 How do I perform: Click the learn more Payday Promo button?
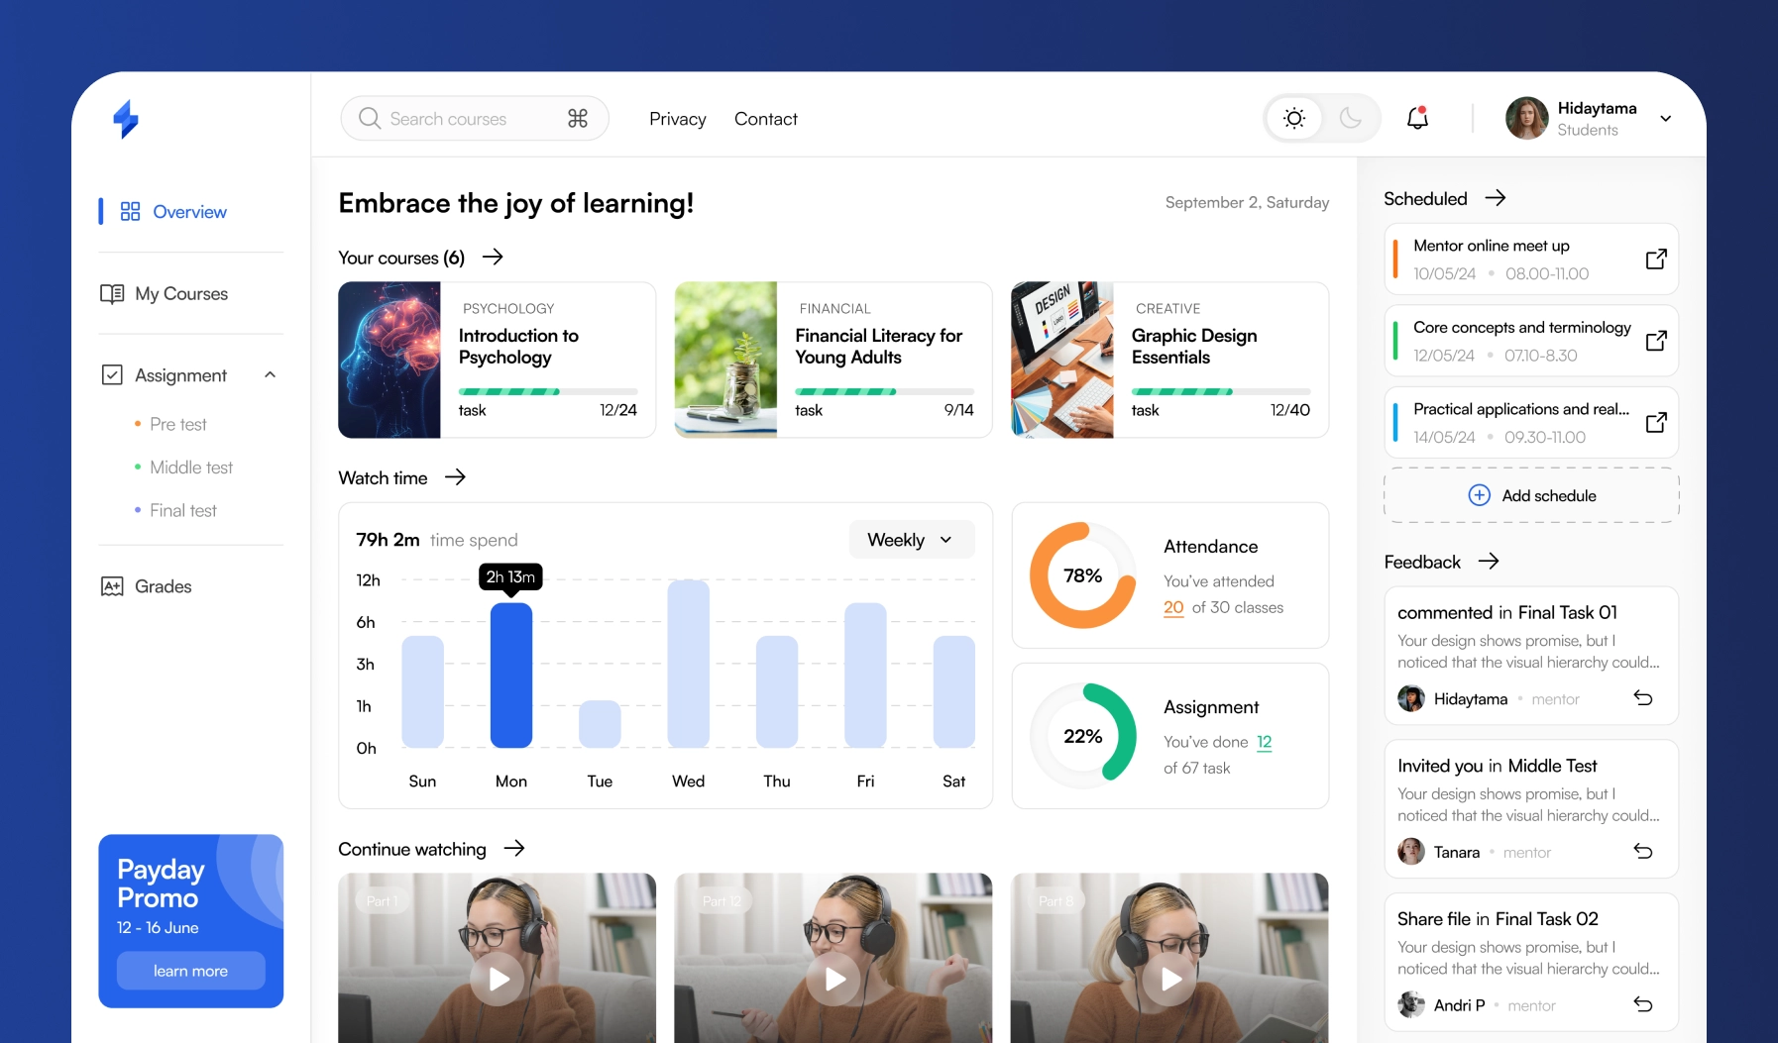pyautogui.click(x=190, y=971)
